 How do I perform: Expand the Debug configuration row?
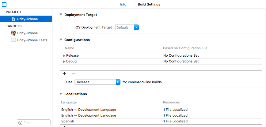pyautogui.click(x=64, y=62)
